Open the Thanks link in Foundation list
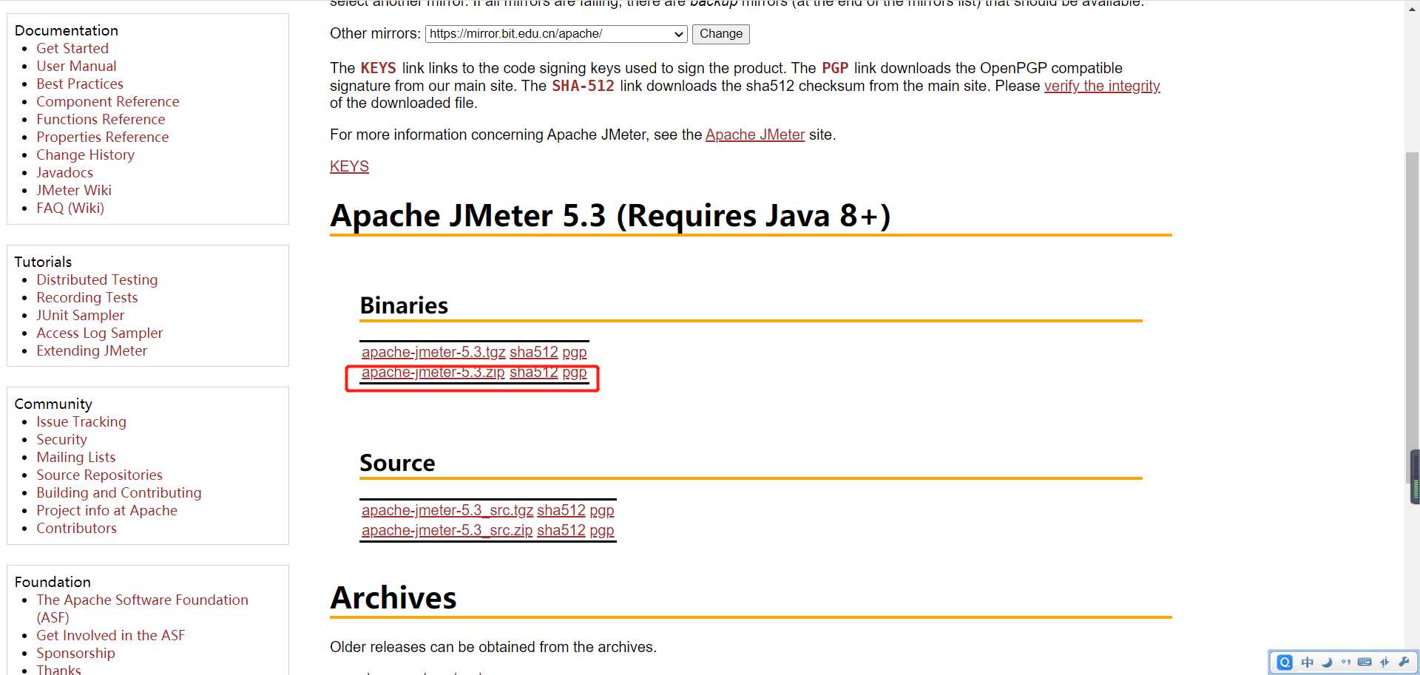 point(59,669)
